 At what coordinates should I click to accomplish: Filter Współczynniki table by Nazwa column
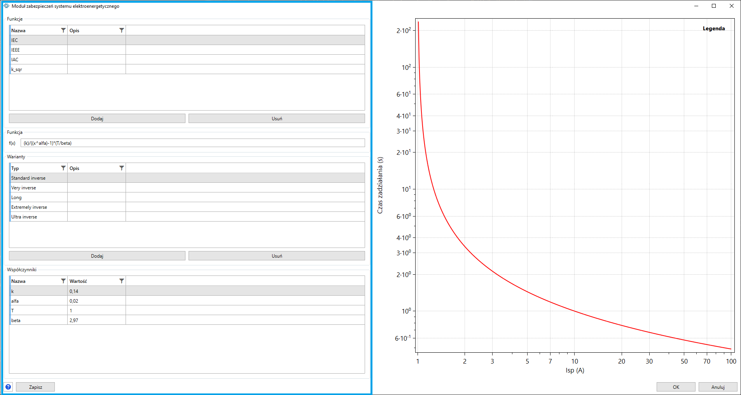63,281
